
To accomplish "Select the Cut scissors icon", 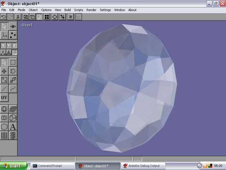I will point(18,17).
